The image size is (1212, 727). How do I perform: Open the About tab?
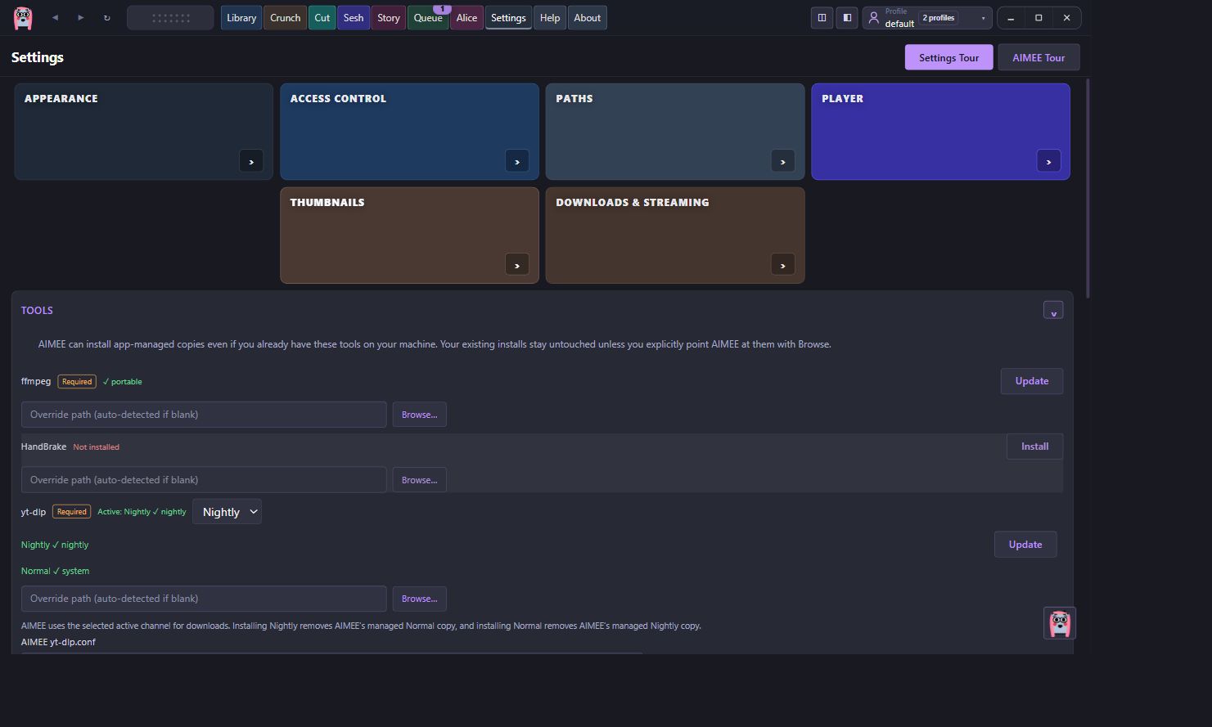[588, 18]
